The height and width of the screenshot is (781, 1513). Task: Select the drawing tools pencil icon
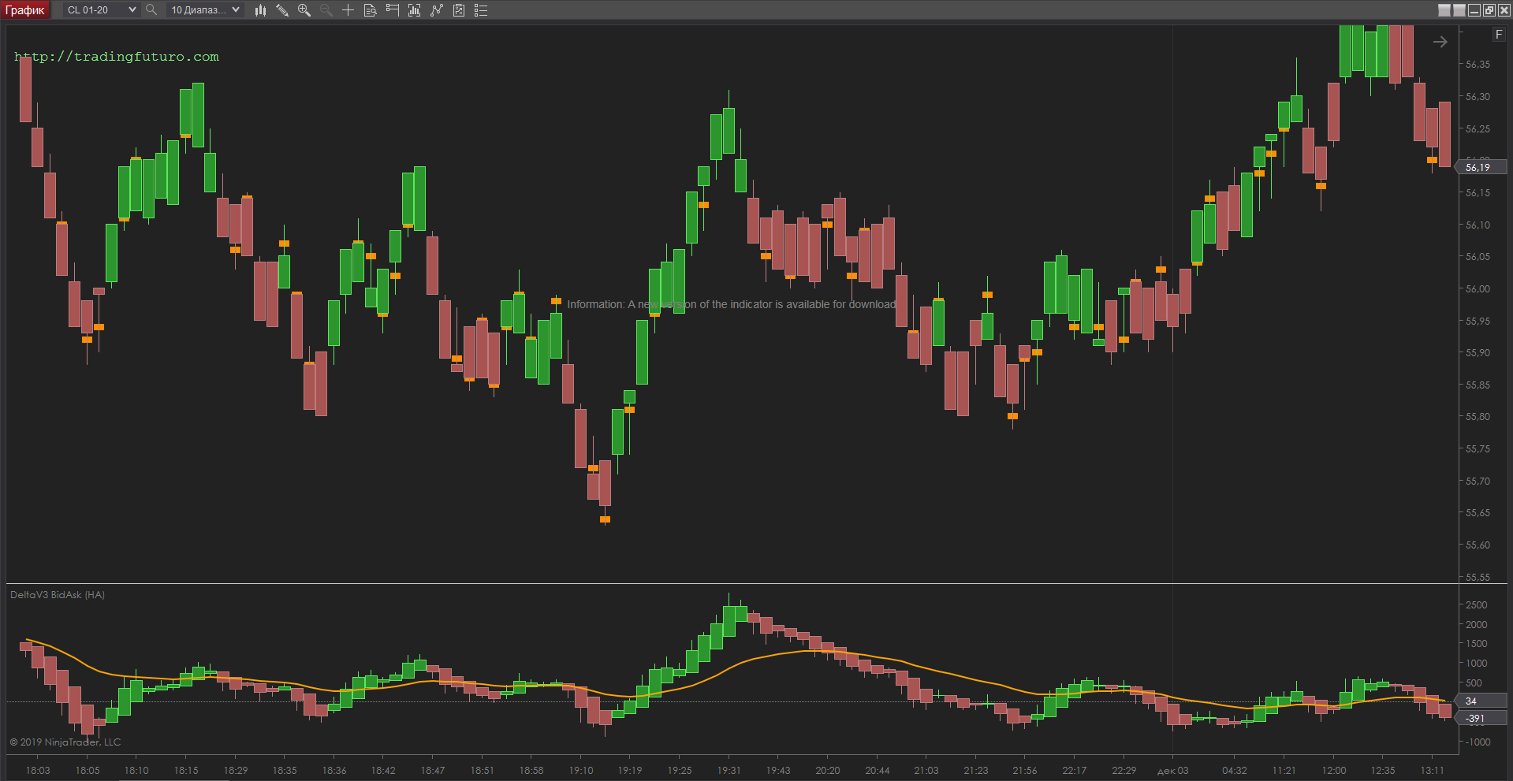[282, 10]
